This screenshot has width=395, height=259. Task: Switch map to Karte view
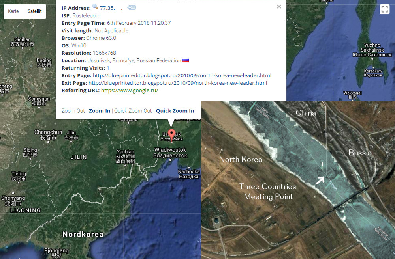pos(13,11)
